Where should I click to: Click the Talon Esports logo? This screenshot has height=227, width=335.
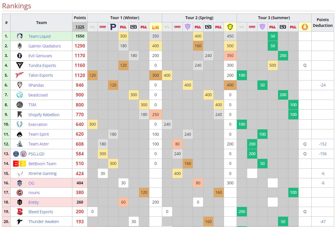[x=20, y=75]
